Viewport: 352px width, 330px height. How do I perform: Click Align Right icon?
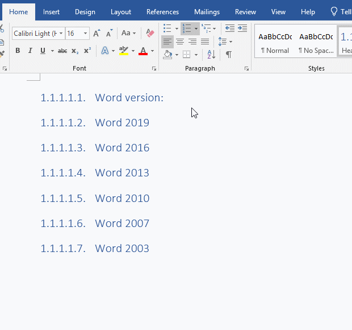(x=192, y=42)
